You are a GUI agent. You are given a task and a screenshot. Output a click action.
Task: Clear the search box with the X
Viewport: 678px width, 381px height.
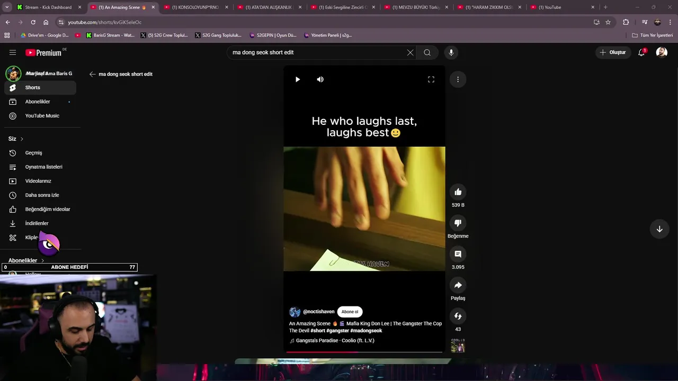(410, 52)
